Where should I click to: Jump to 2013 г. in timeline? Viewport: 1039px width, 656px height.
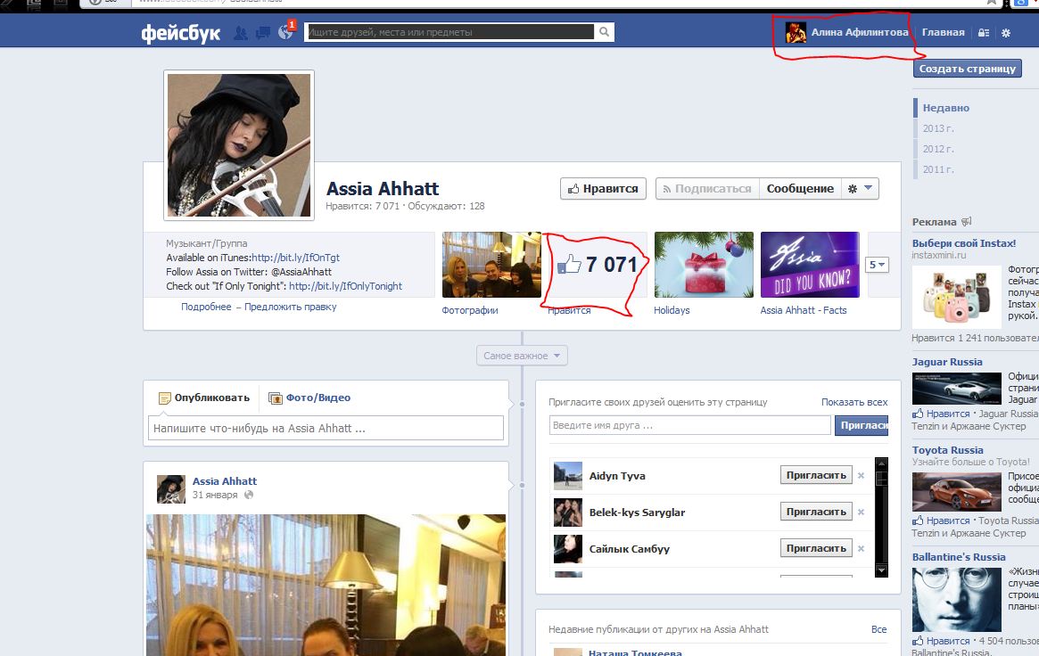click(x=938, y=128)
